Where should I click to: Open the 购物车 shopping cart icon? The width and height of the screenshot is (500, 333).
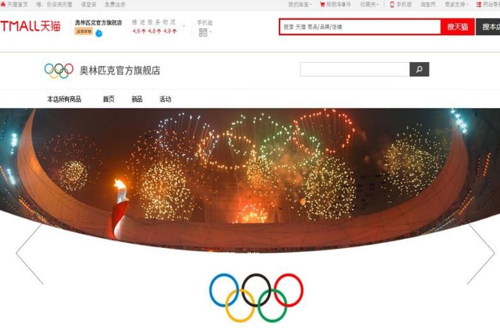pyautogui.click(x=322, y=4)
